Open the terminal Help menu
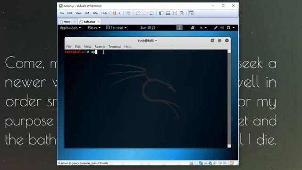Viewport: 302px width, 170px height. 128,47
